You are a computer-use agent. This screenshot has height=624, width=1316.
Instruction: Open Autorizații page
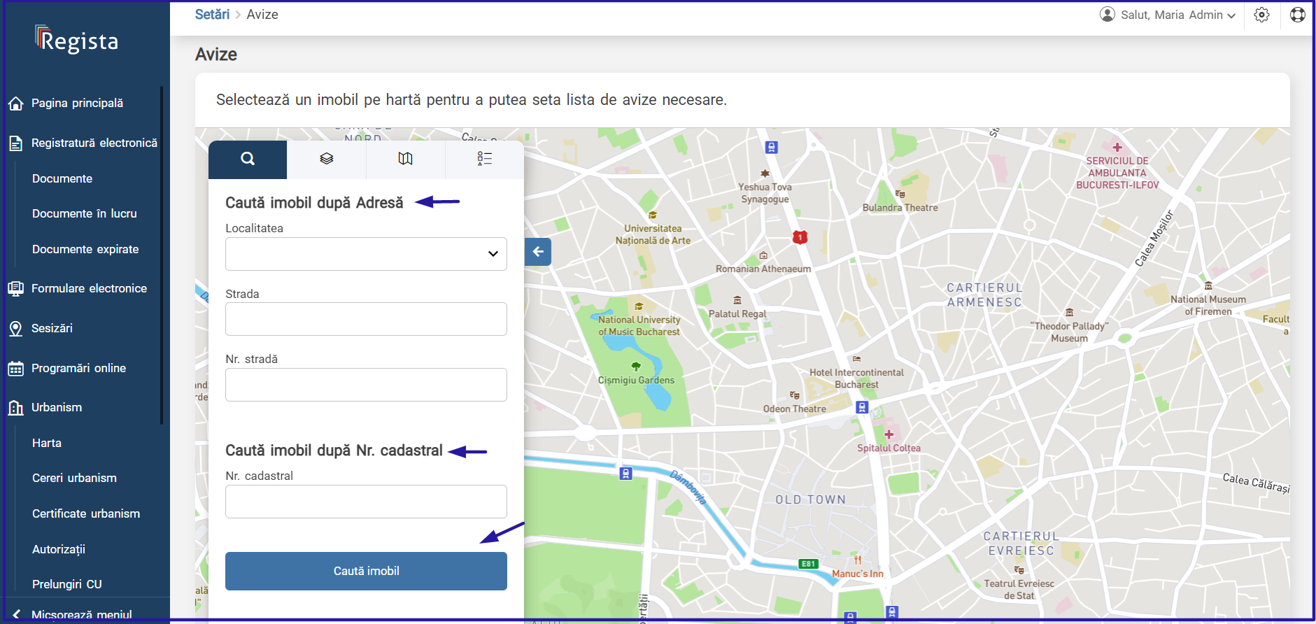point(59,549)
